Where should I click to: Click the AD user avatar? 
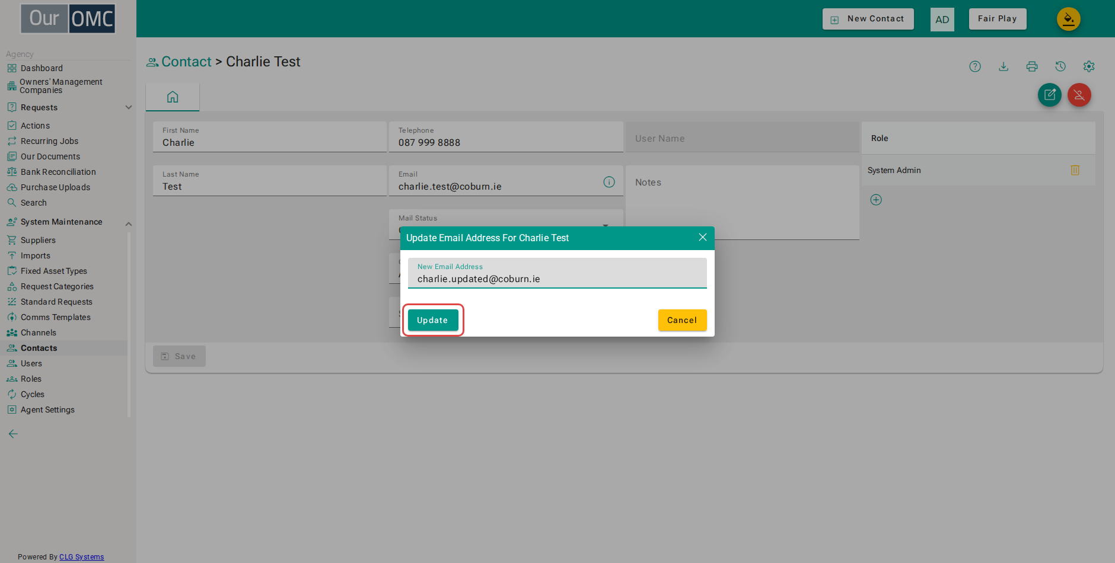click(x=942, y=20)
